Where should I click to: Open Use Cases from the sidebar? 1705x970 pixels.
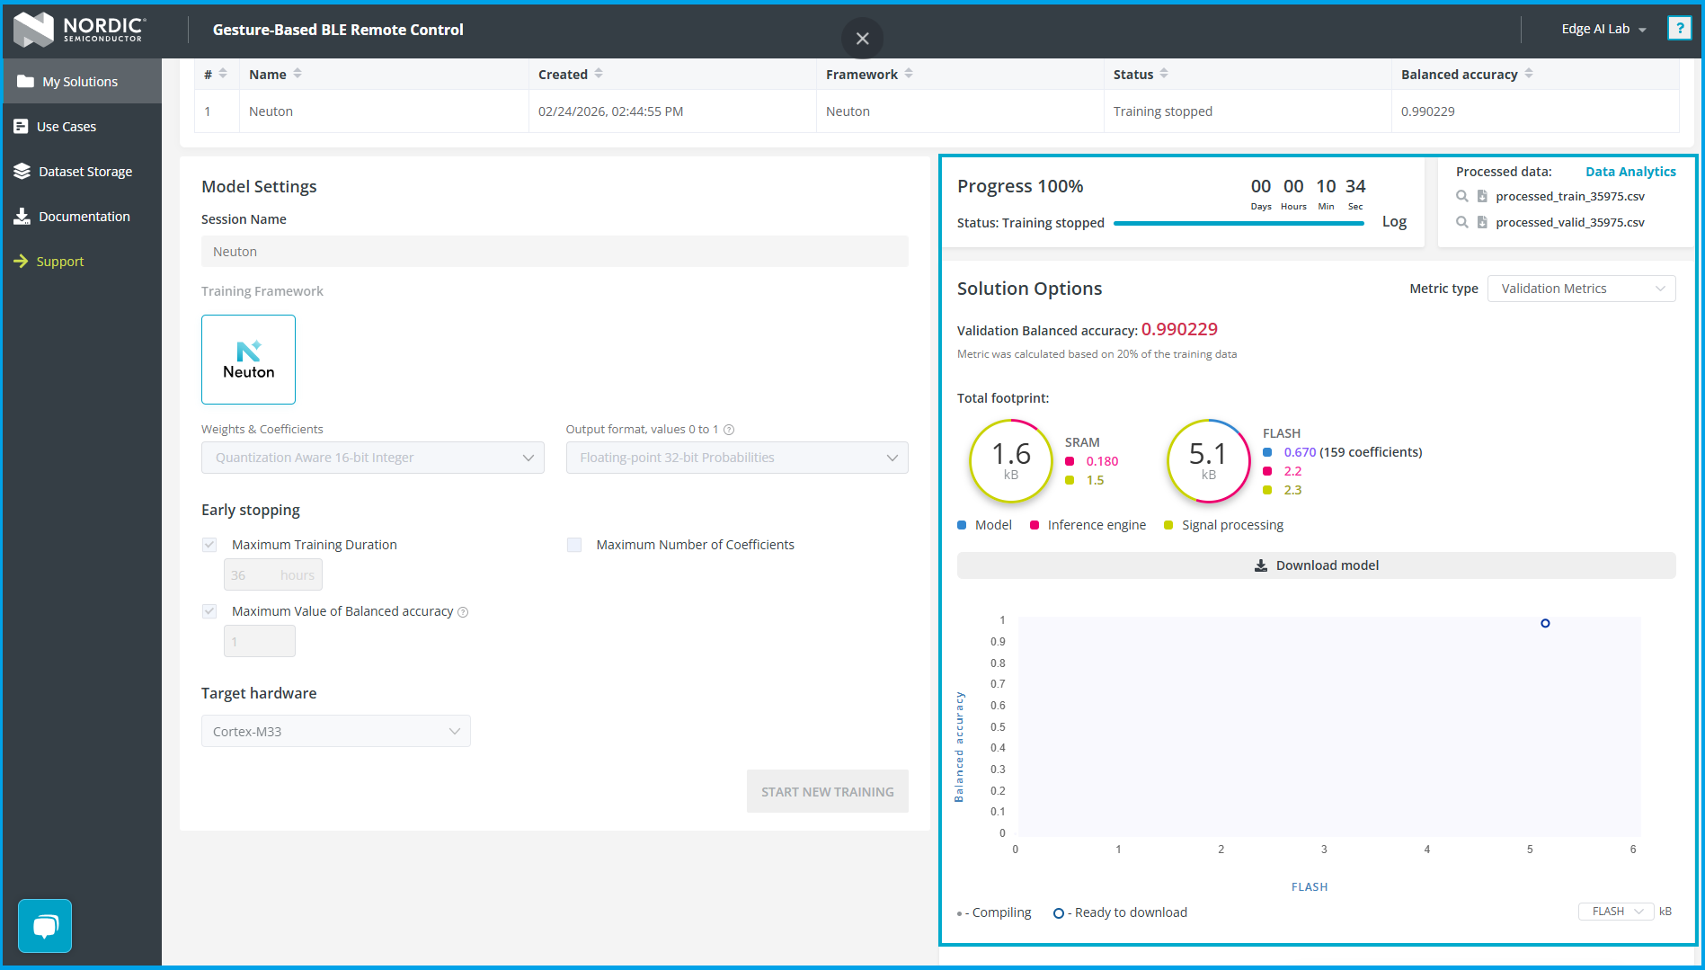click(x=66, y=126)
